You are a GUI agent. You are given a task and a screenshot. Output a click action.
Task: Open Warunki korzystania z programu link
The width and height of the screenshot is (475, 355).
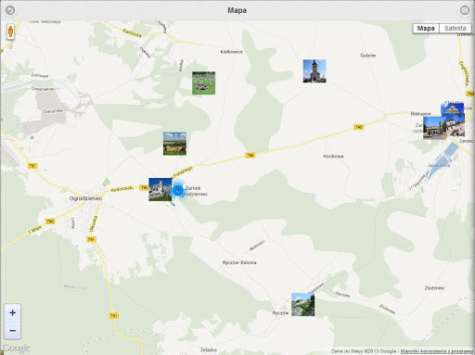[437, 351]
